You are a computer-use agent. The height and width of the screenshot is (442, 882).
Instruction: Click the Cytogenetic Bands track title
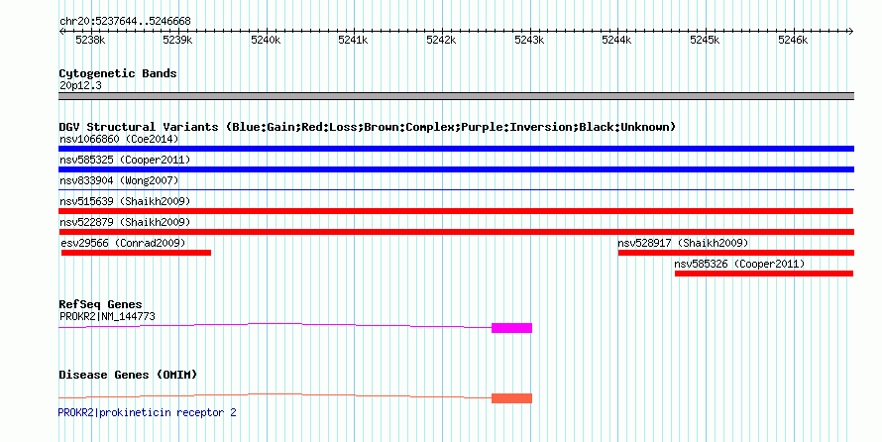(118, 73)
